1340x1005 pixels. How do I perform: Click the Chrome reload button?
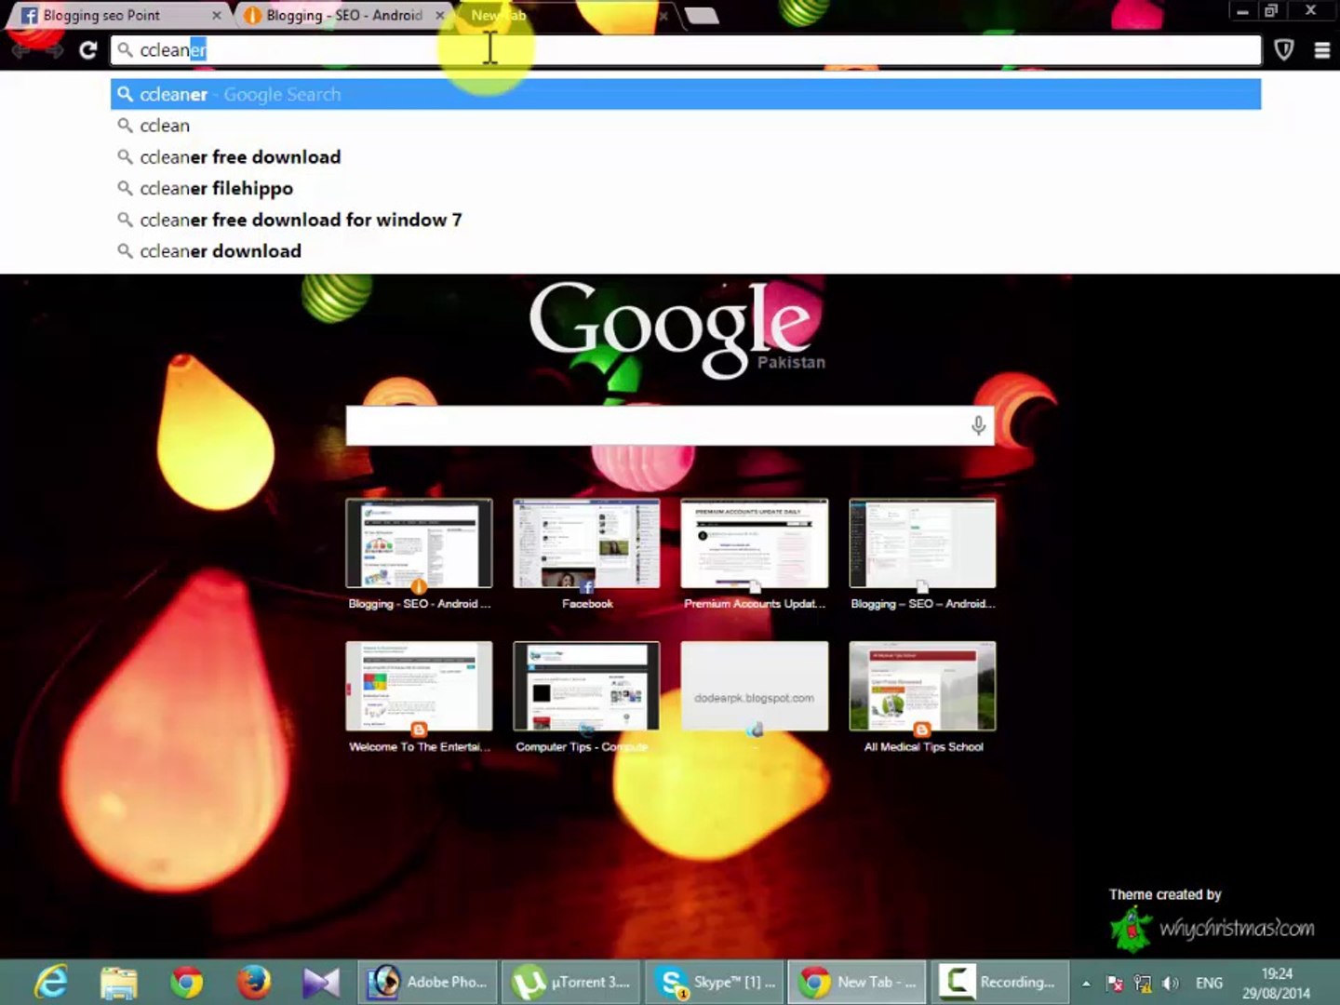pyautogui.click(x=87, y=50)
